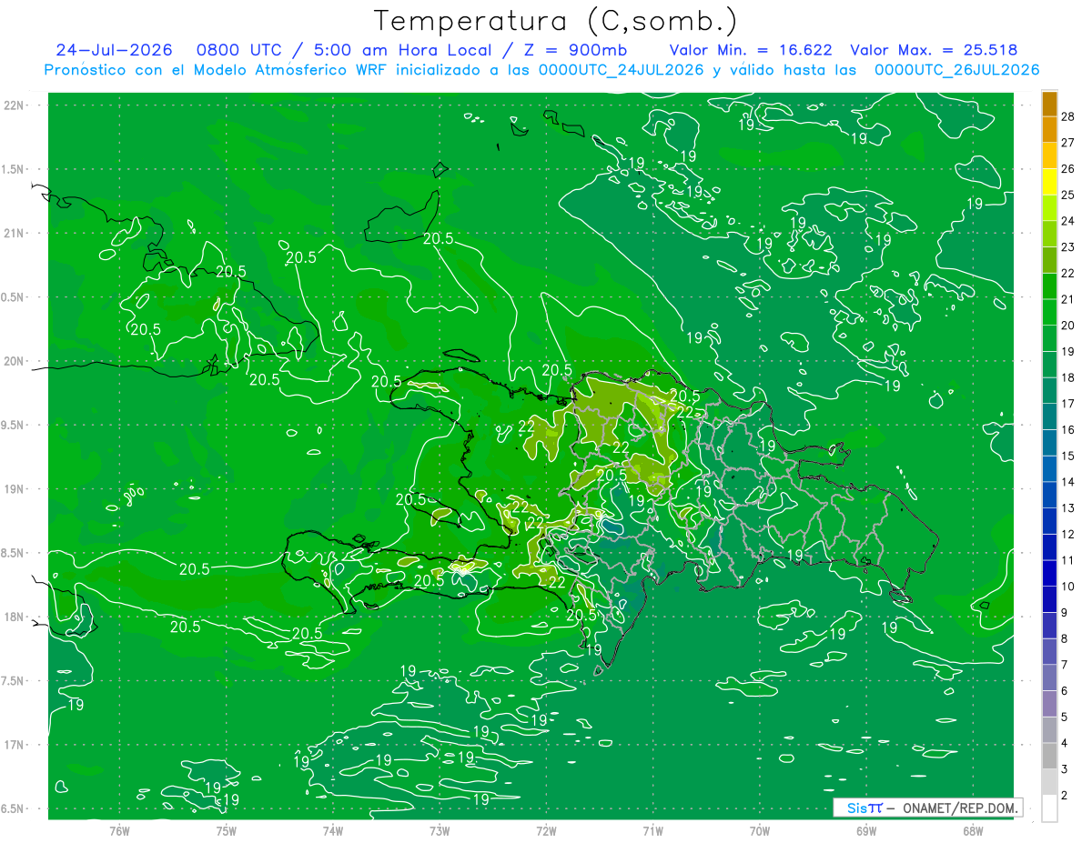Click the legend value "4"
The height and width of the screenshot is (843, 1092).
pos(1065,743)
